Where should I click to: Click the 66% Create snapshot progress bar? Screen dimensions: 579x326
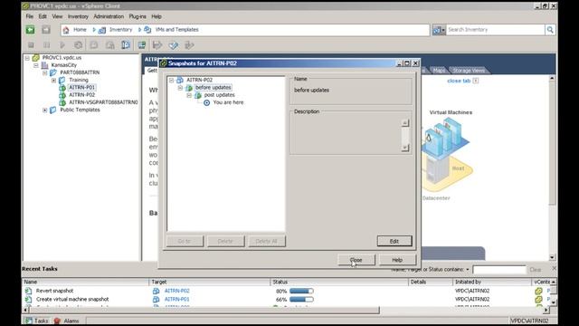pyautogui.click(x=301, y=300)
